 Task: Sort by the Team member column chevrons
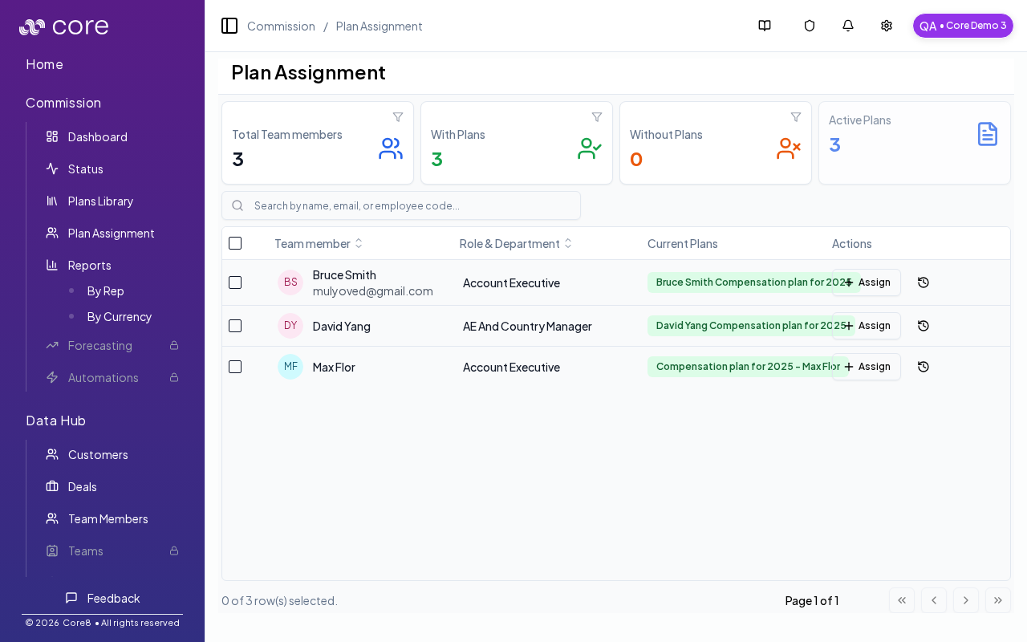(359, 243)
